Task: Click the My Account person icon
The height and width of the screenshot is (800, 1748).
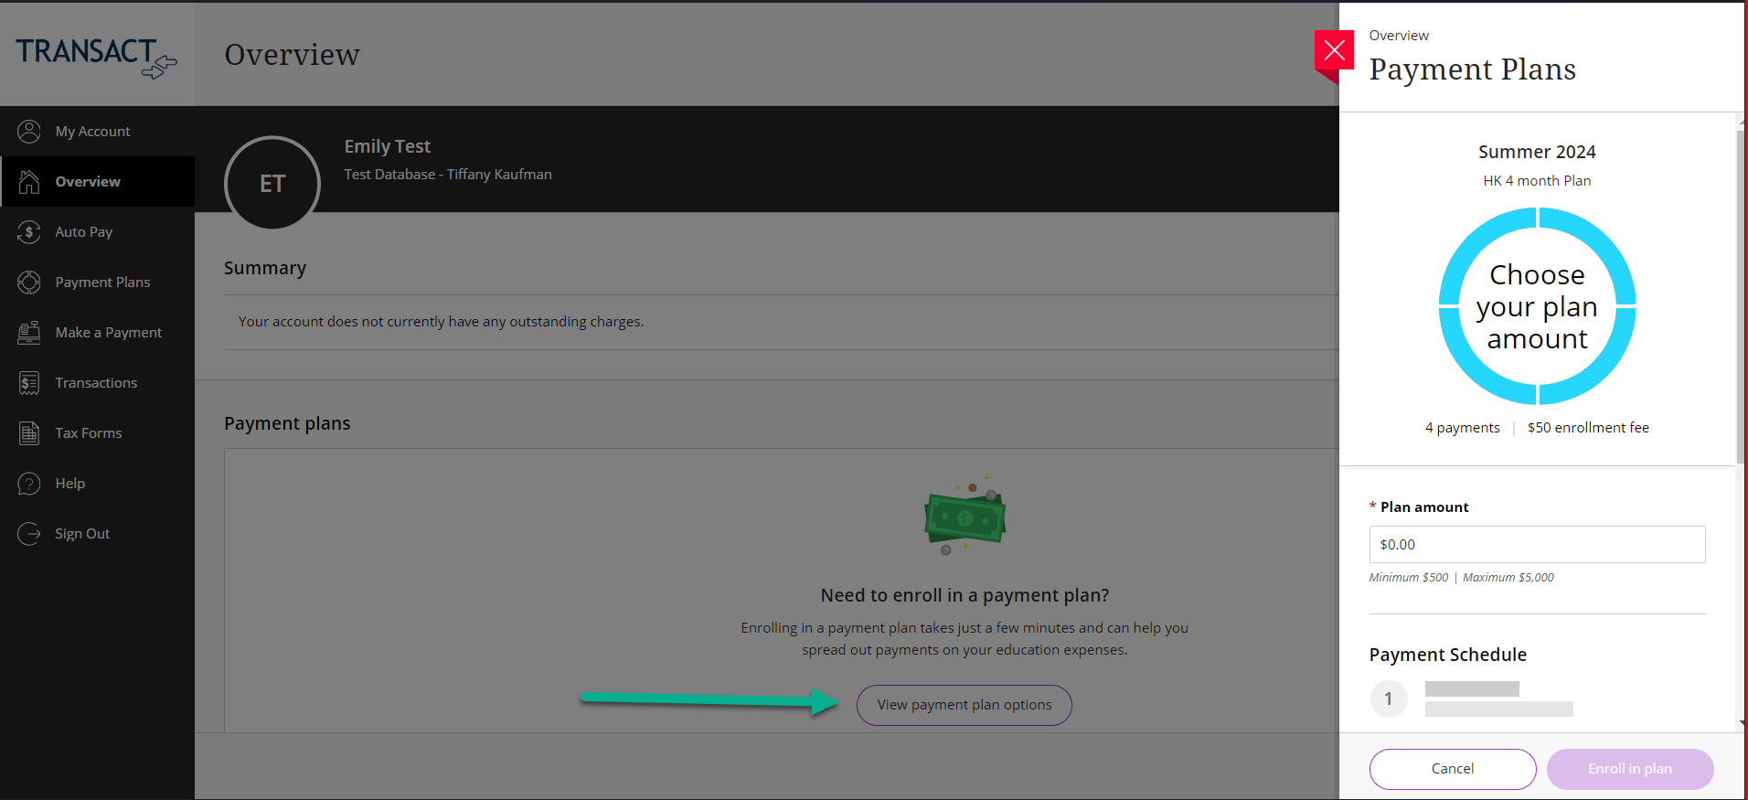Action: (x=29, y=132)
